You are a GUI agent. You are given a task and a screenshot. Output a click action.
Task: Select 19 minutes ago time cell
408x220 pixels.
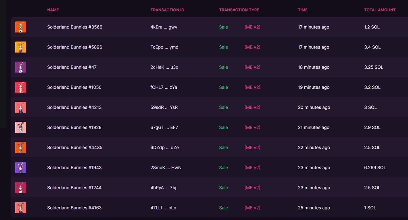[x=314, y=87]
